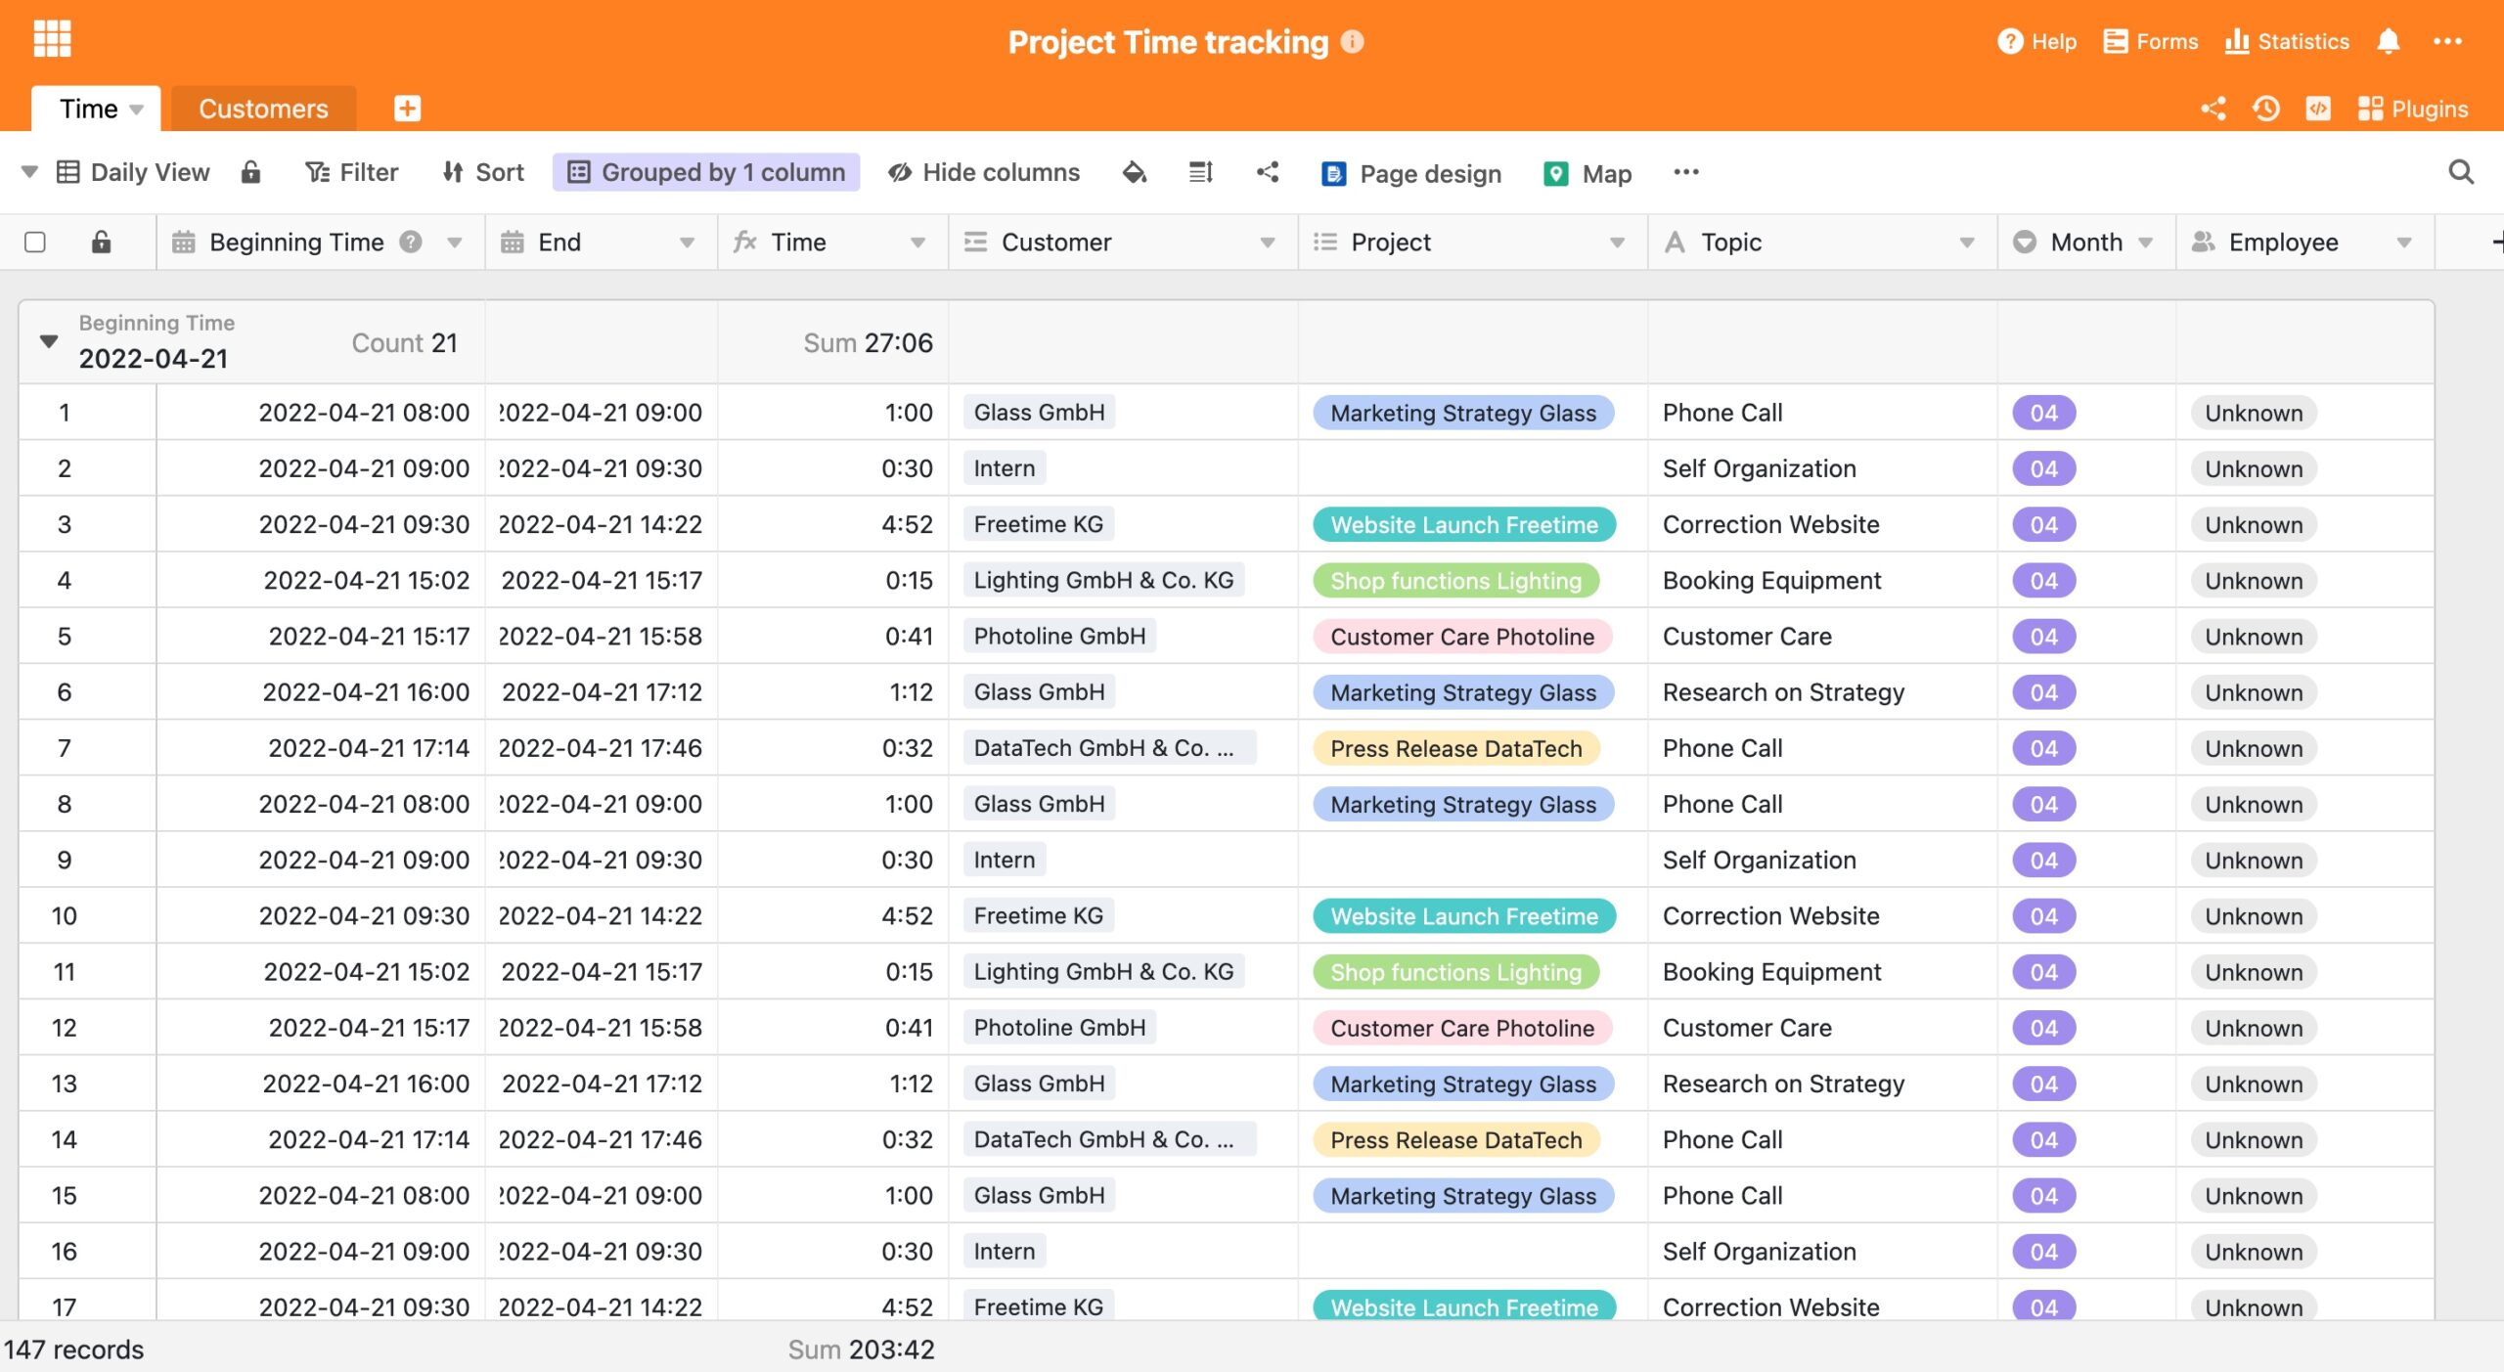Click the script code icon next to Plugins
The image size is (2504, 1372).
(2317, 109)
